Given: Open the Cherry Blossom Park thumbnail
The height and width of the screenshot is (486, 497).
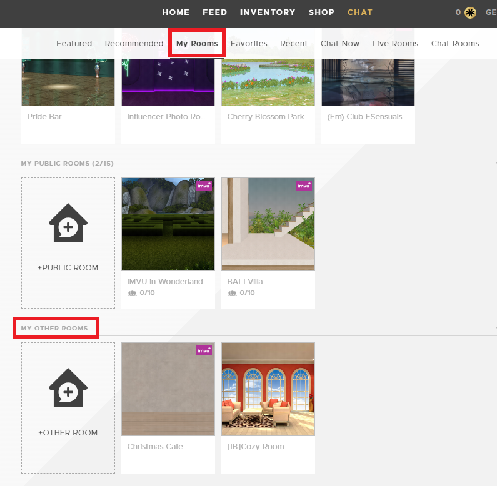Looking at the screenshot, I should coord(268,82).
